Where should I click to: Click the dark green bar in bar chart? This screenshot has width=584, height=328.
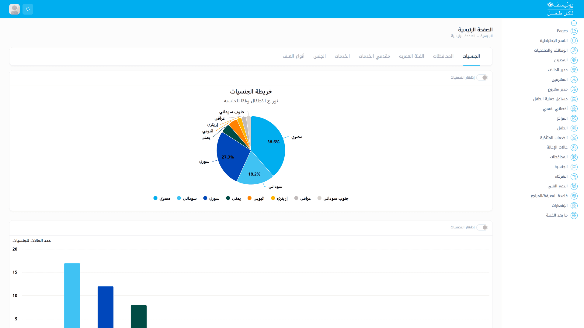(139, 316)
